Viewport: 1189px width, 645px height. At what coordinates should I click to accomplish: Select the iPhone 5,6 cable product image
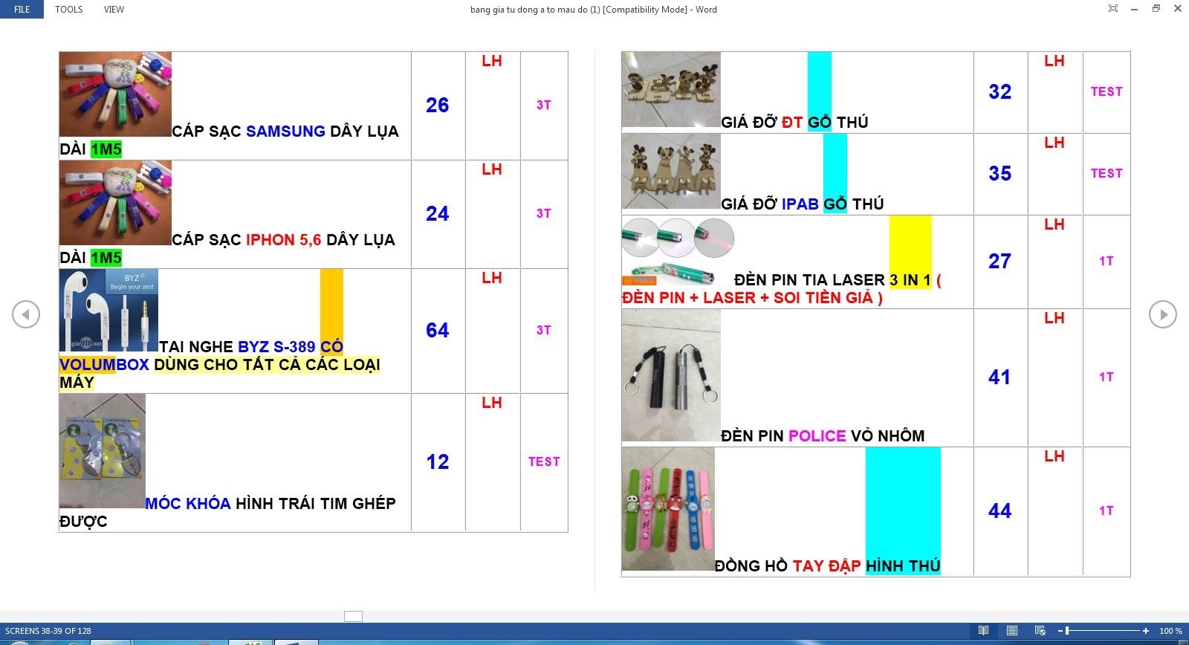coord(115,203)
